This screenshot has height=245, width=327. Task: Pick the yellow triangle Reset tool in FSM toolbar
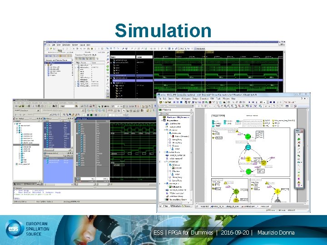pyautogui.click(x=299, y=182)
